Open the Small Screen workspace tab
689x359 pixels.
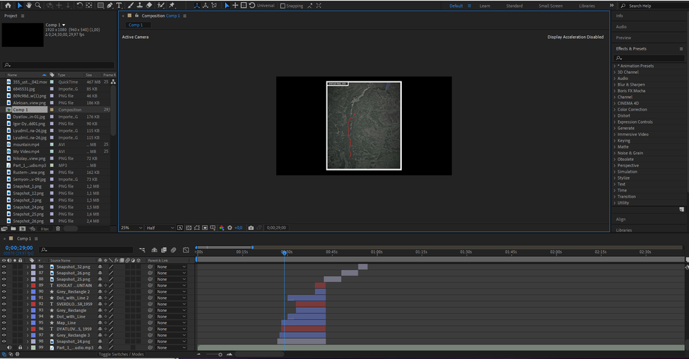550,6
